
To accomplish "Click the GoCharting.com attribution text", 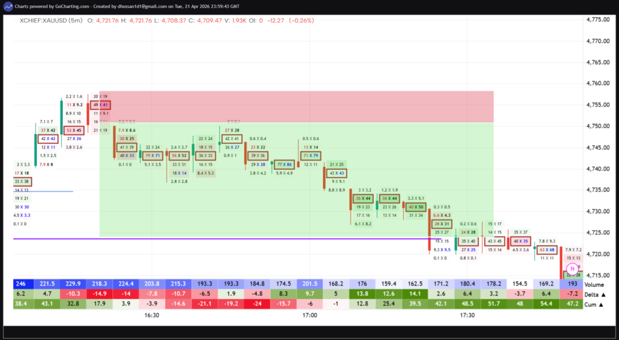I will tap(72, 6).
